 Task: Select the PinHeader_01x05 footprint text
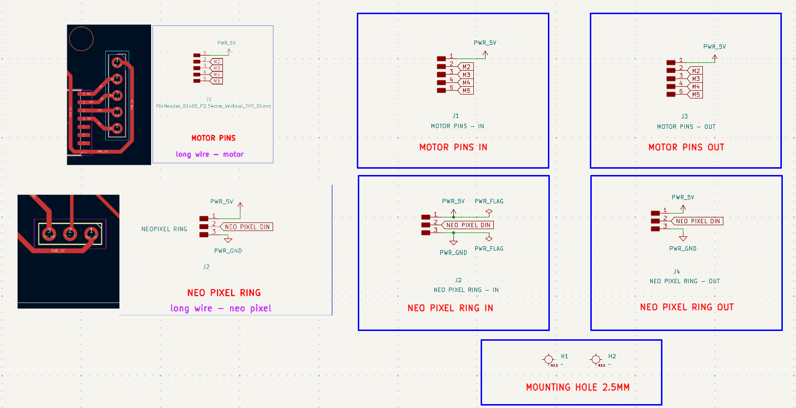tap(214, 106)
